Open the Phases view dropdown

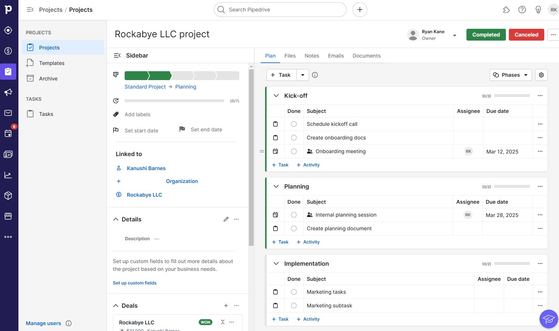click(511, 75)
